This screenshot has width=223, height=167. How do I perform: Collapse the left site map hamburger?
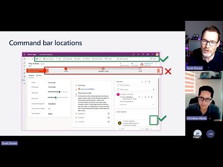24,59
